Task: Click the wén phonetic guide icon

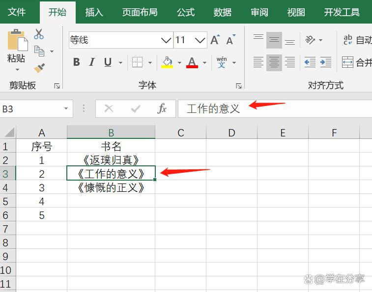Action: pyautogui.click(x=222, y=62)
